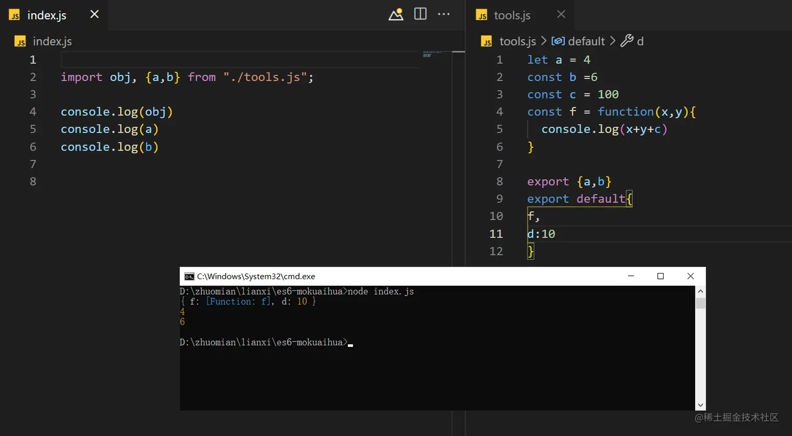Click the cmd scrollbar up arrow
Image resolution: width=792 pixels, height=436 pixels.
click(700, 291)
